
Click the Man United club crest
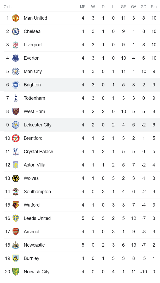[x=15, y=18]
